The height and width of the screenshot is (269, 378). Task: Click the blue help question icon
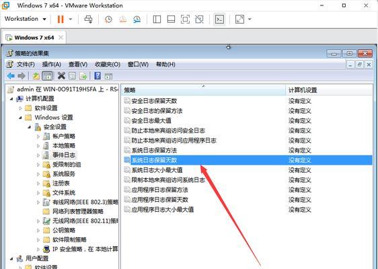pos(98,76)
